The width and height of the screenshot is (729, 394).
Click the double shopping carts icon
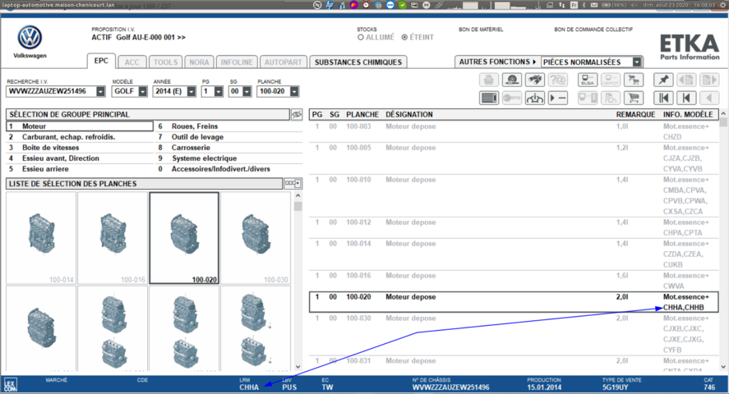pyautogui.click(x=633, y=80)
